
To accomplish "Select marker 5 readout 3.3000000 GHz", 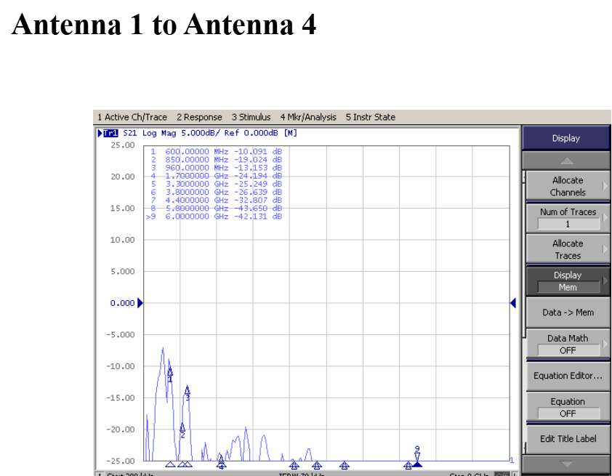I will coord(217,184).
